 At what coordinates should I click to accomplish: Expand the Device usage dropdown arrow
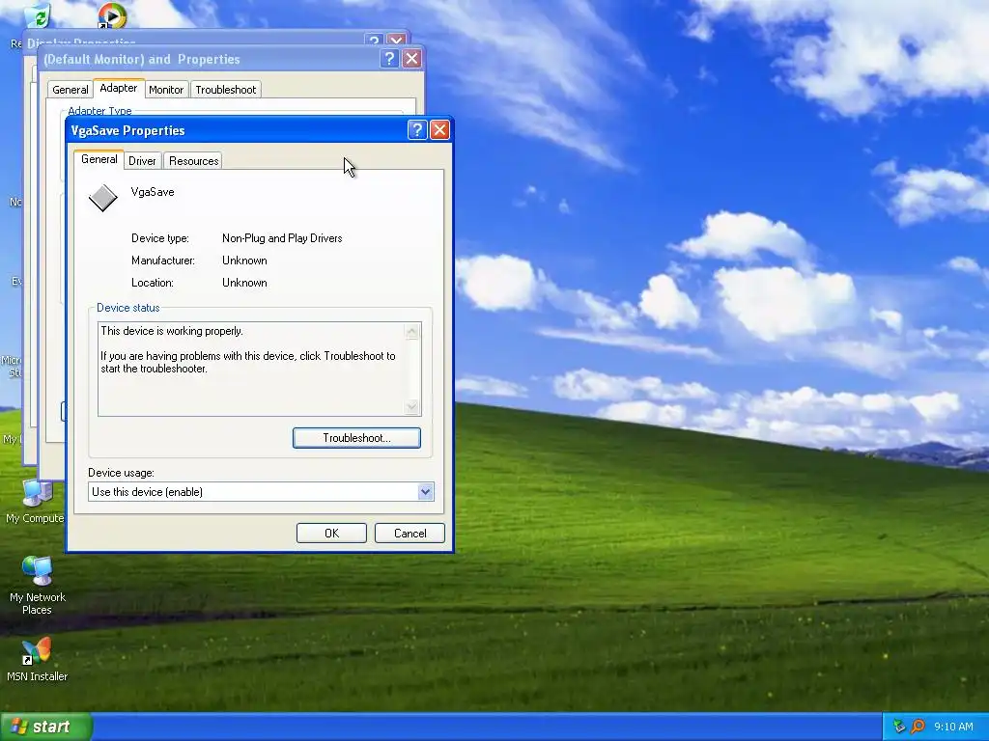coord(425,491)
